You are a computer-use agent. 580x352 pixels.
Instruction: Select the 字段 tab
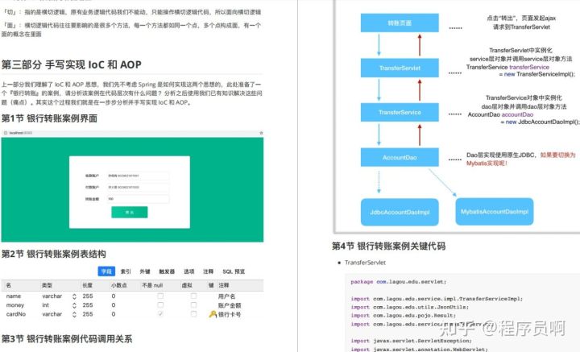coord(106,271)
